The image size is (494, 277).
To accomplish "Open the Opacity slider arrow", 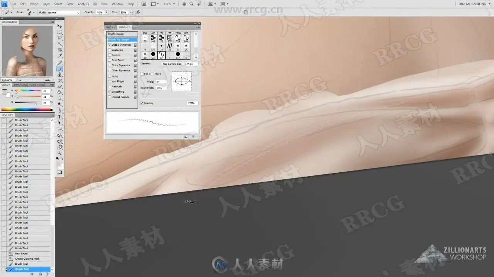I will 107,12.
